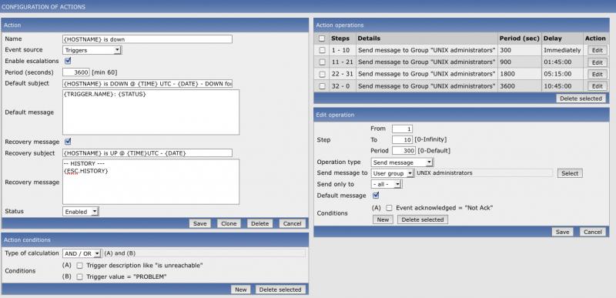
Task: Open the Type of calculation AND / OR dropdown
Action: (82, 253)
